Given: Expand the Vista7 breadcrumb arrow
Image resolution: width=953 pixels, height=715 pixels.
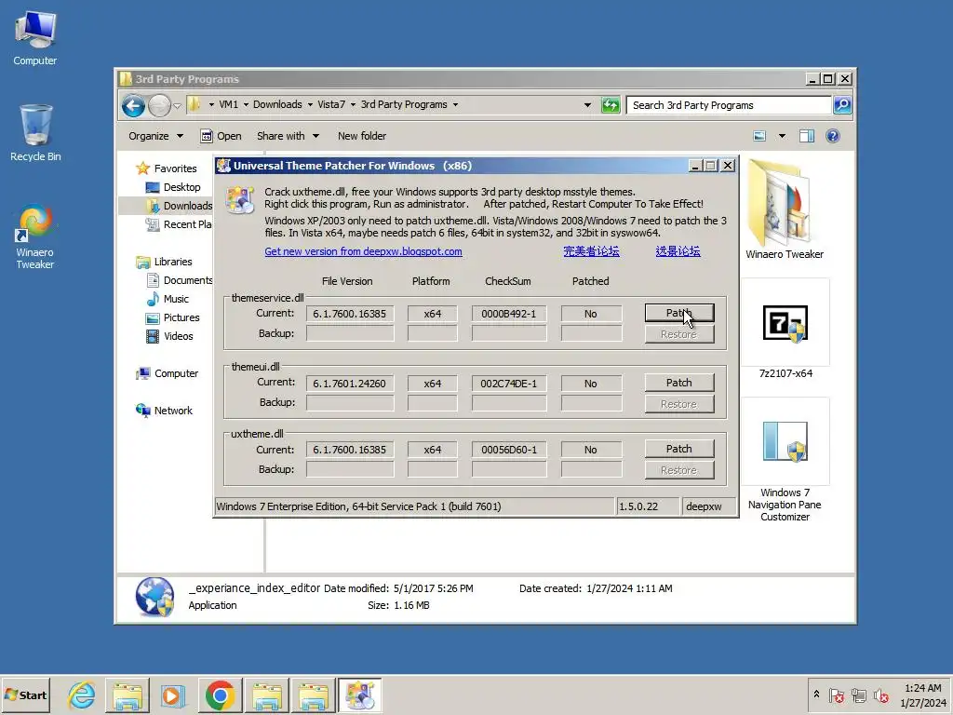Looking at the screenshot, I should pyautogui.click(x=353, y=104).
